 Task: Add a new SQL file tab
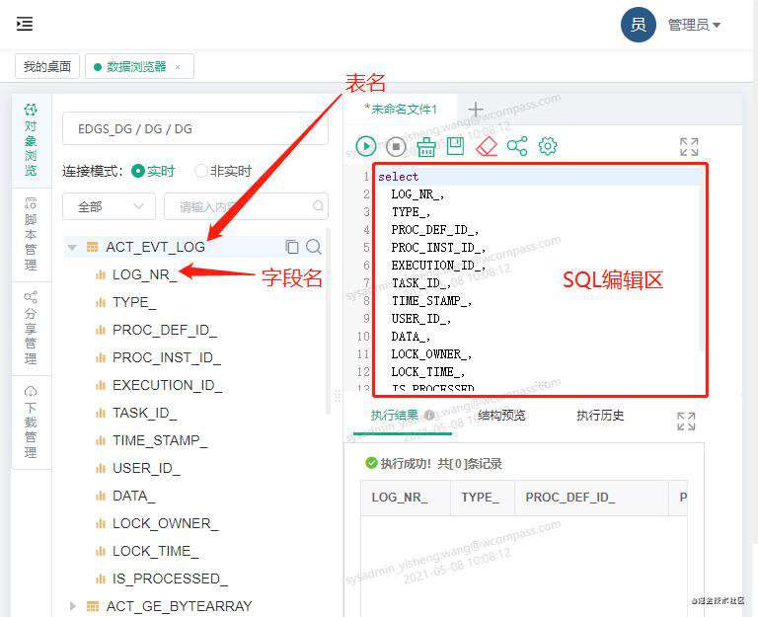(476, 110)
